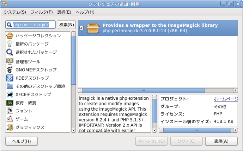Select 管理者ツール category
The image size is (243, 151).
pos(38,61)
